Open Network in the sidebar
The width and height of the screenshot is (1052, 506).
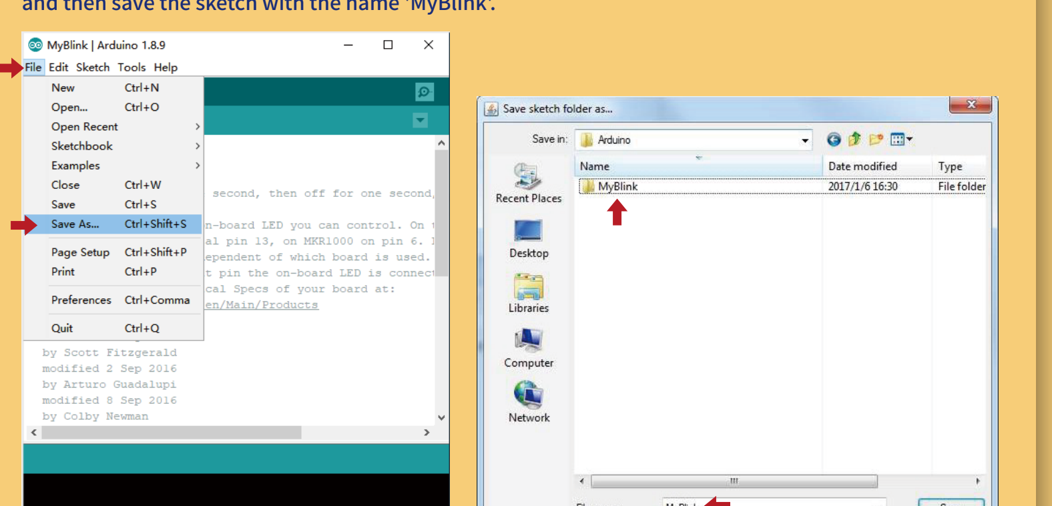pyautogui.click(x=529, y=403)
